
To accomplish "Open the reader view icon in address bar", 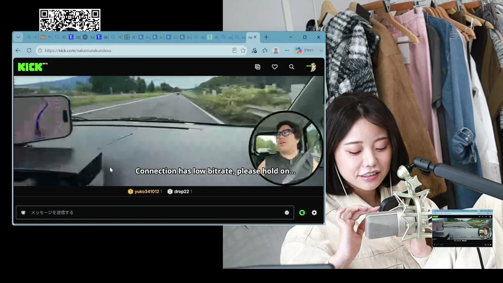I will pyautogui.click(x=235, y=50).
